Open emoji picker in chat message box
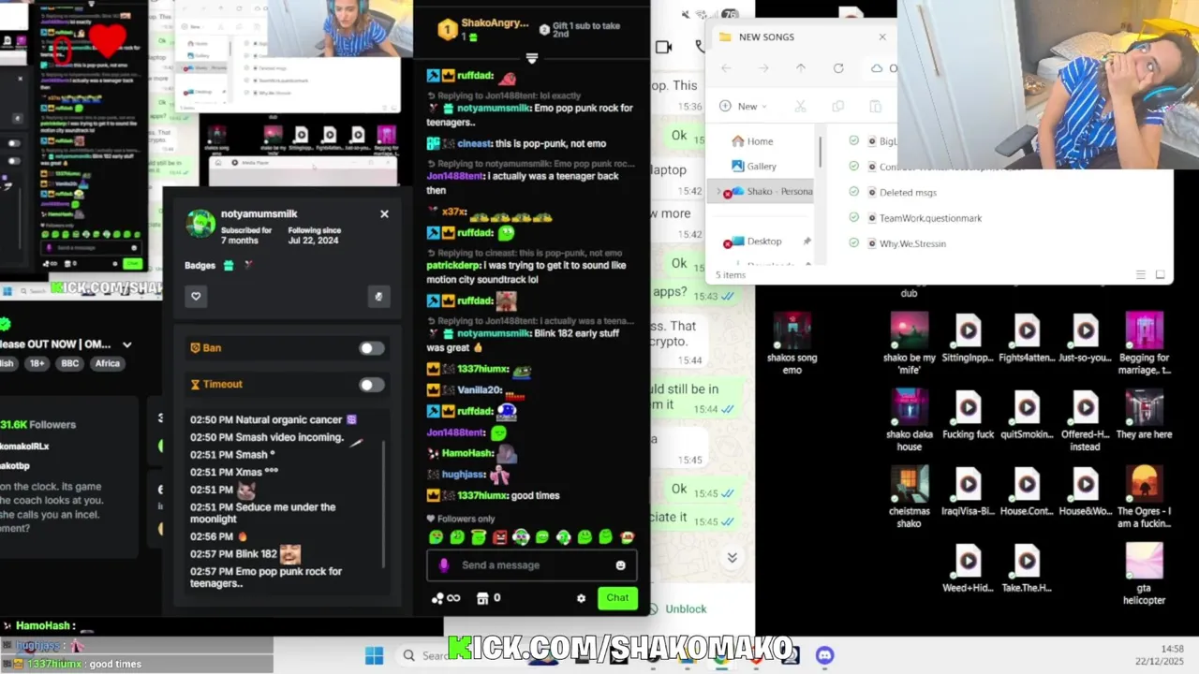Screen dimensions: 1199x674 point(620,565)
